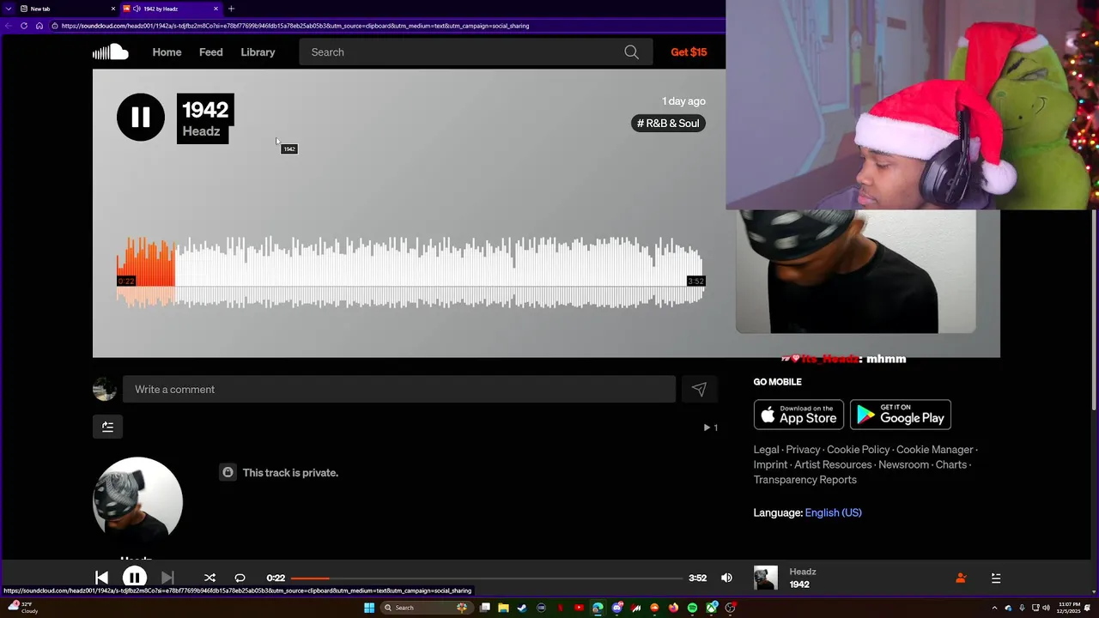This screenshot has width=1099, height=618.
Task: Reload the page with the refresh icon
Action: (x=24, y=26)
